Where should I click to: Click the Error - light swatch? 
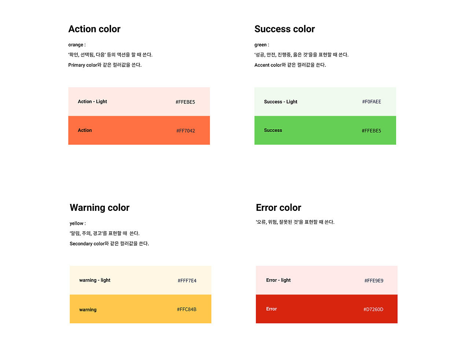(326, 280)
